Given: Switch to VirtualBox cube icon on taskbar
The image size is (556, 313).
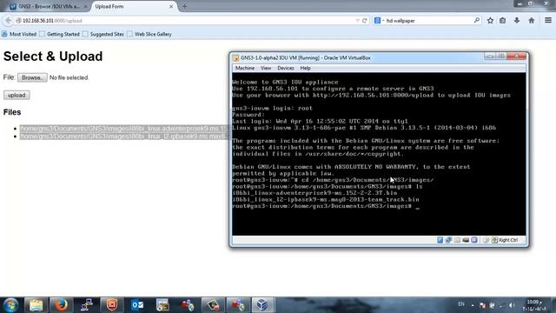Looking at the screenshot, I should [262, 305].
